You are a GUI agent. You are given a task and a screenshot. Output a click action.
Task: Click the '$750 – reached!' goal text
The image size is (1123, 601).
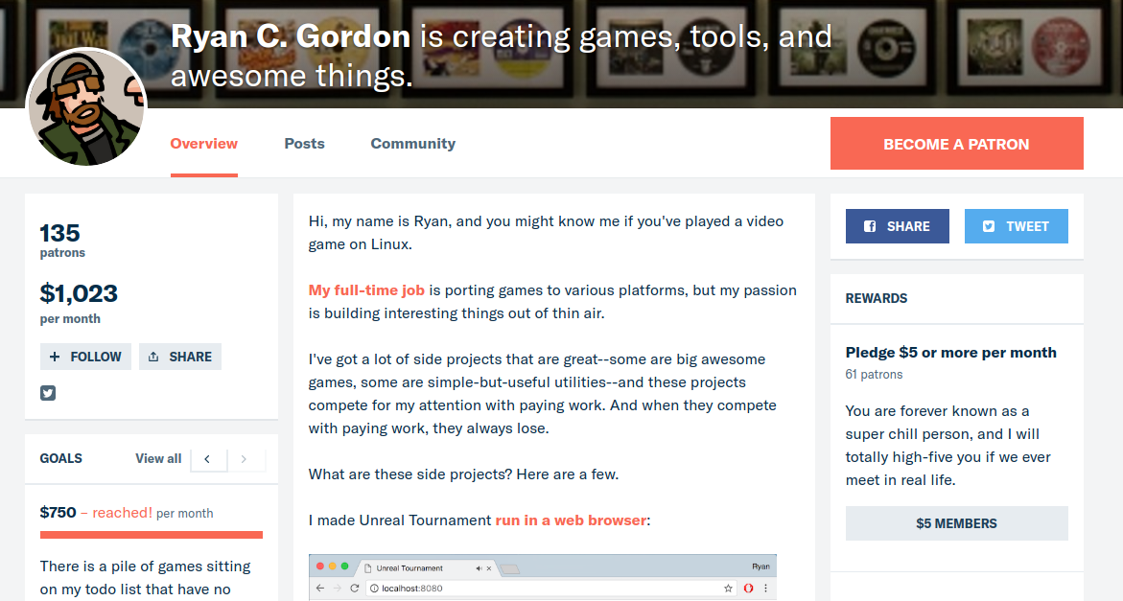click(96, 512)
